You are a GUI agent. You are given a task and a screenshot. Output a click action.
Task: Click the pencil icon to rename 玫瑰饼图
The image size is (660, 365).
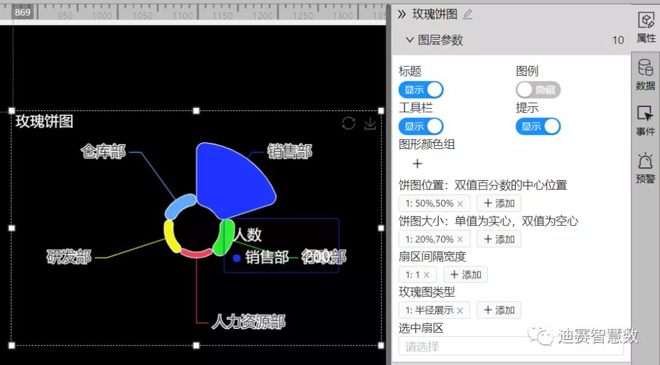[x=468, y=14]
